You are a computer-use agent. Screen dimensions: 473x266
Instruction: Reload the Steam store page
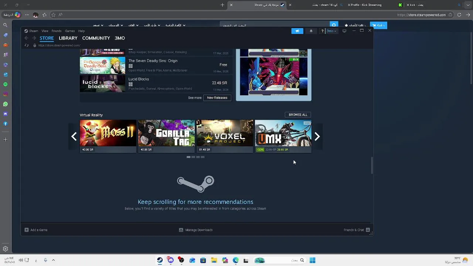pyautogui.click(x=27, y=45)
